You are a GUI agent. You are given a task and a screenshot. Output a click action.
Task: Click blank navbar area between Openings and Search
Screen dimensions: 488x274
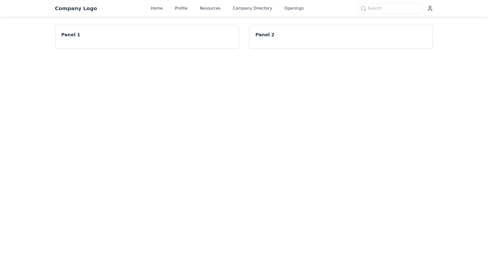coord(330,8)
